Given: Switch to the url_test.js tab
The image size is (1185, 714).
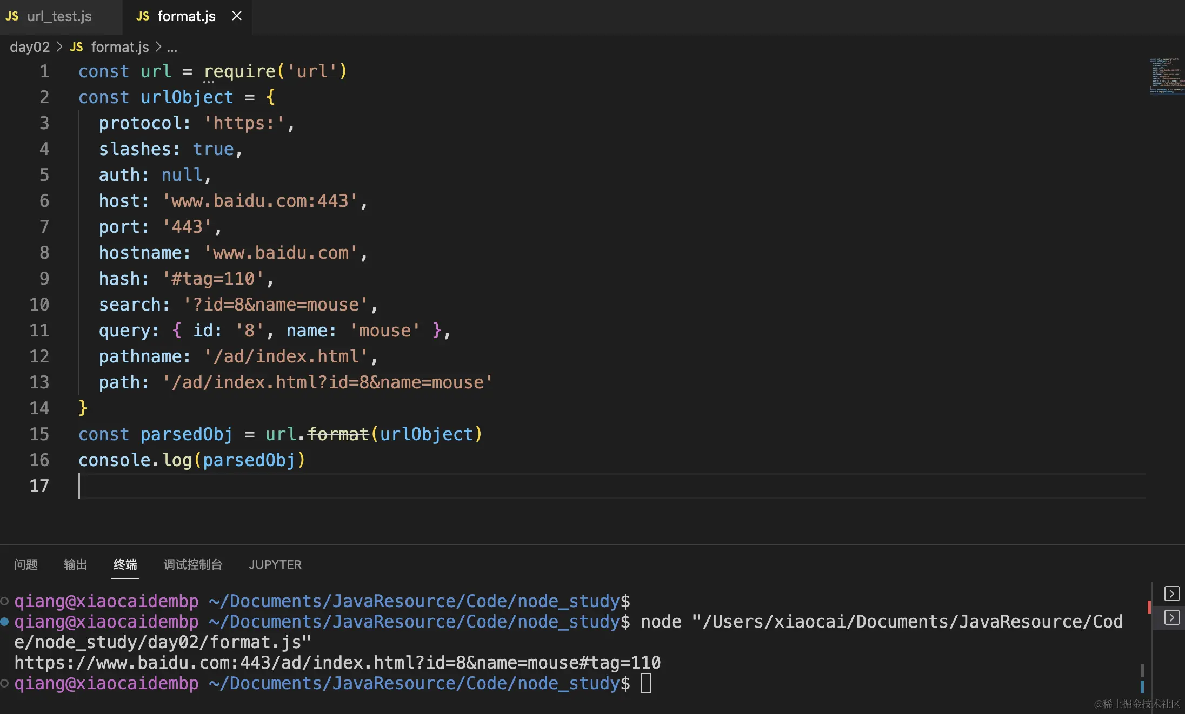Looking at the screenshot, I should coord(58,16).
